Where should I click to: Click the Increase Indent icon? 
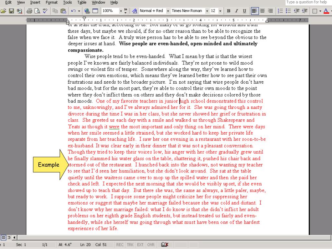pyautogui.click(x=304, y=11)
